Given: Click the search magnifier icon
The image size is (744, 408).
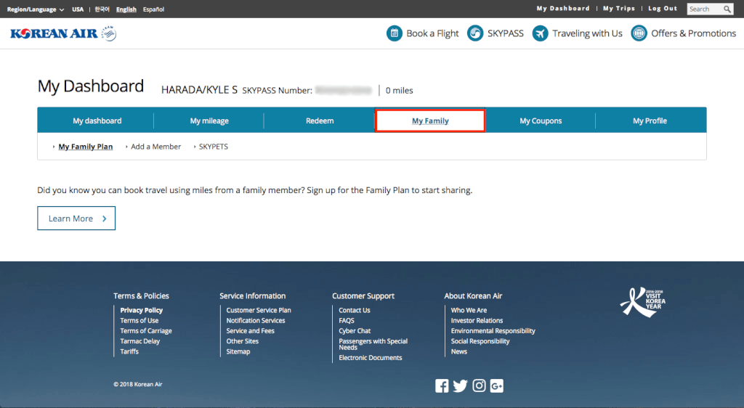Looking at the screenshot, I should [x=727, y=9].
